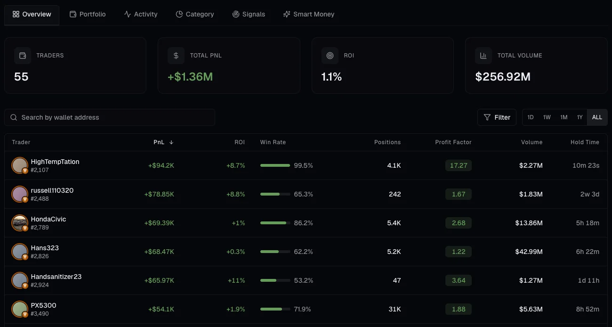Click Handsanitizer23's avatar
612x327 pixels.
tap(20, 280)
